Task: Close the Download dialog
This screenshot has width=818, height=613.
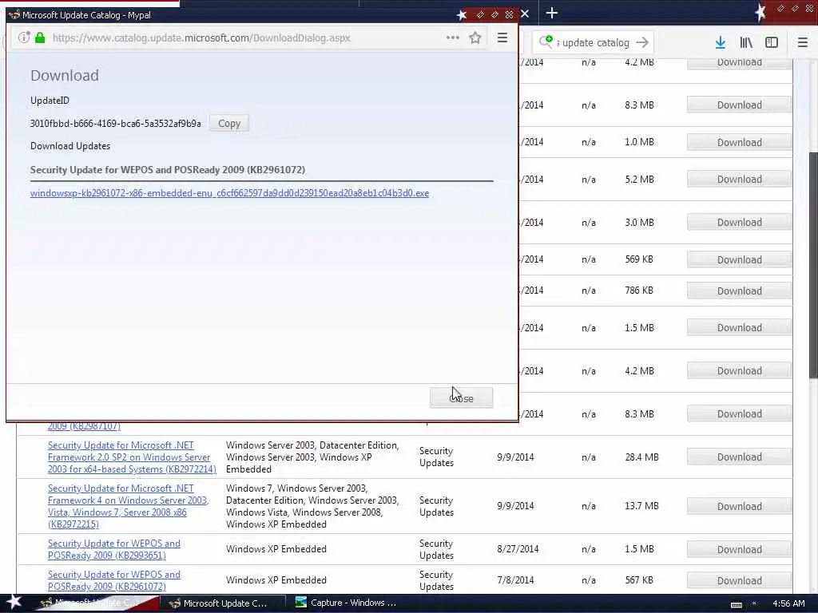Action: click(x=461, y=397)
